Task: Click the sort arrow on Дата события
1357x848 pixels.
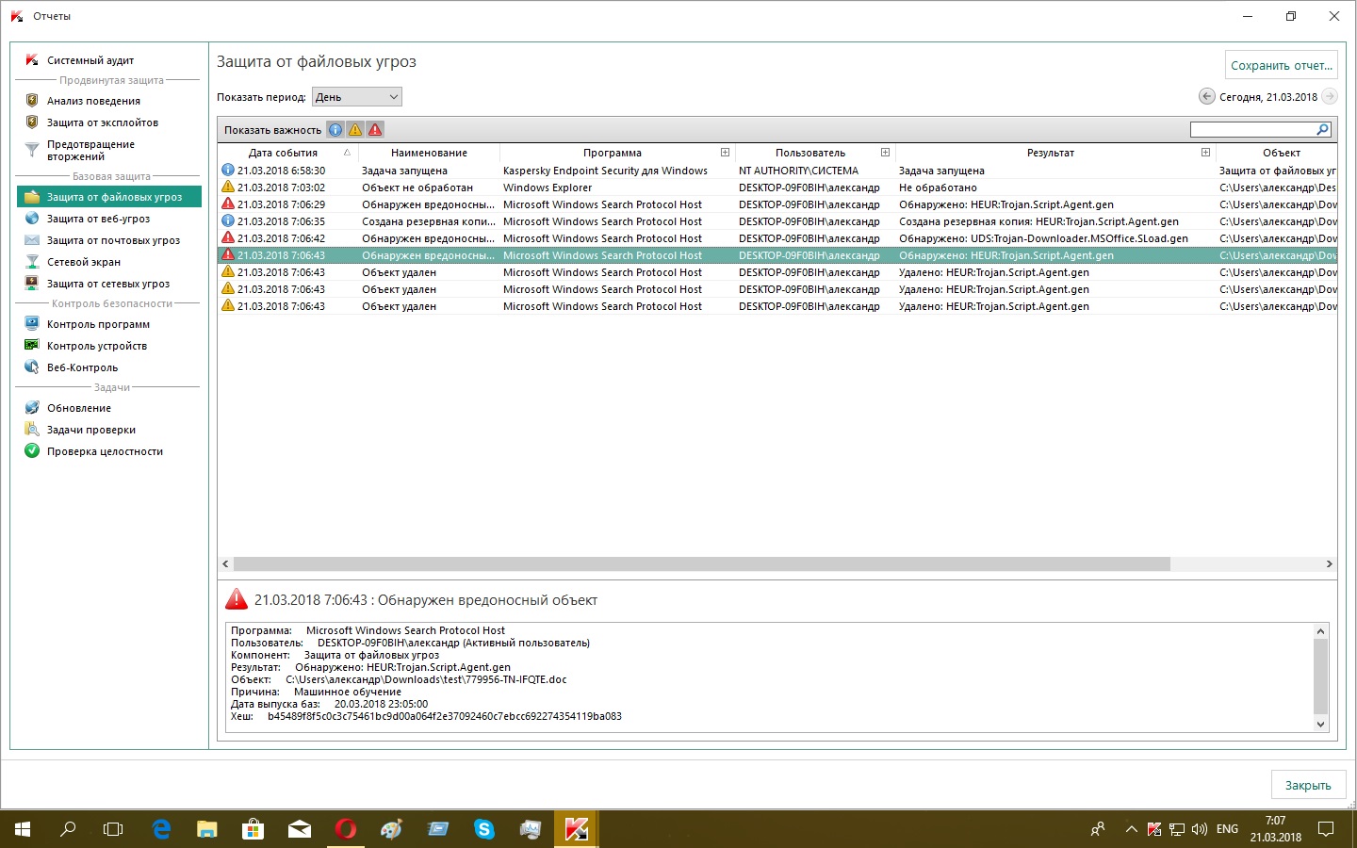Action: coord(347,153)
